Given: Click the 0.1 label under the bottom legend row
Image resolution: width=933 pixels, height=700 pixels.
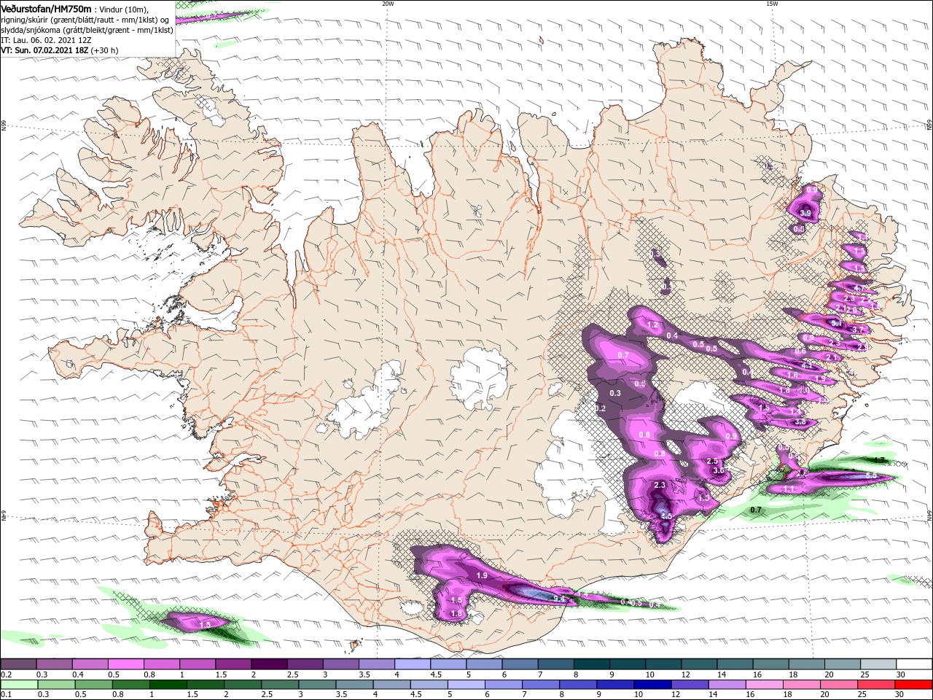Looking at the screenshot, I should (x=6, y=695).
